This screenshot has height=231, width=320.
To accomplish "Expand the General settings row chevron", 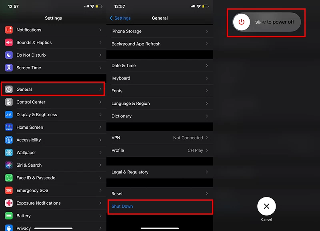I will click(x=100, y=90).
